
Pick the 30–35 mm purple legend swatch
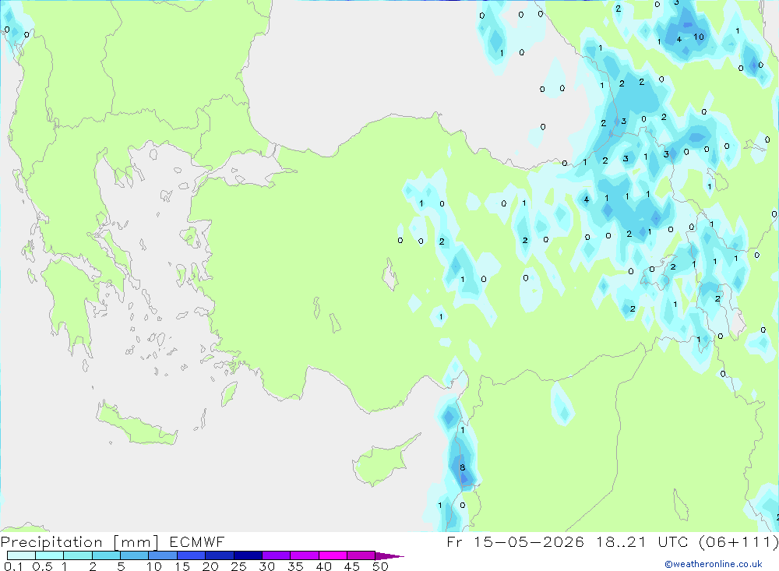click(276, 555)
